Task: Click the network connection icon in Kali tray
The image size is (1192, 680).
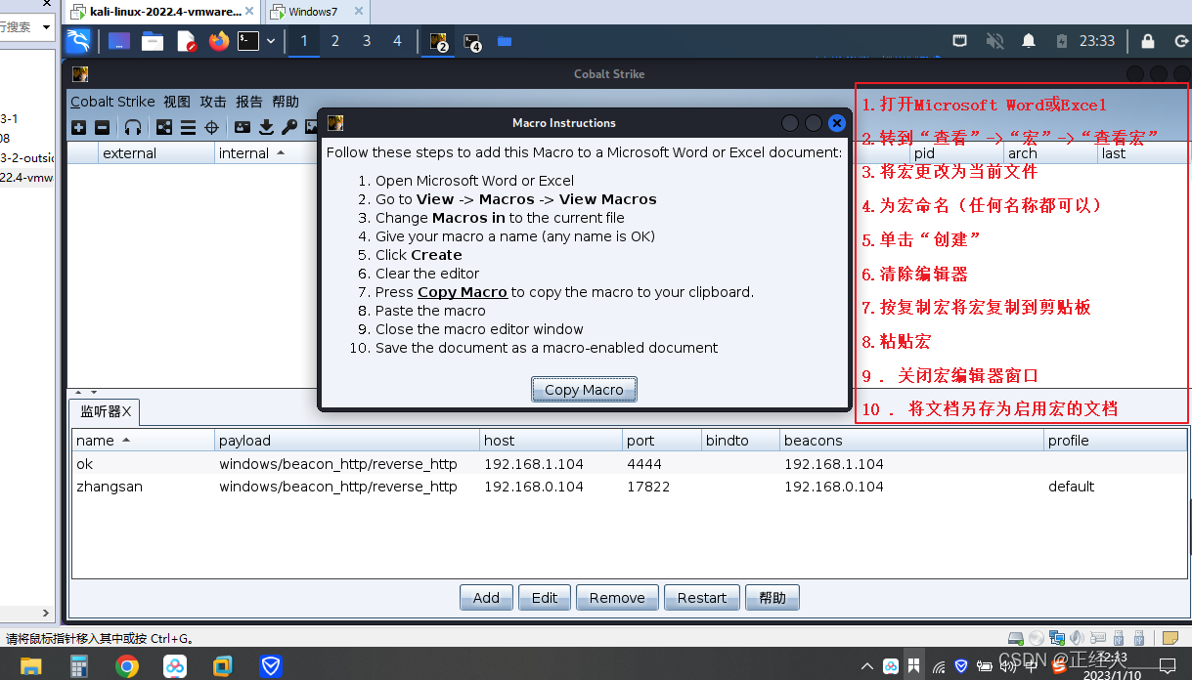Action: [960, 41]
